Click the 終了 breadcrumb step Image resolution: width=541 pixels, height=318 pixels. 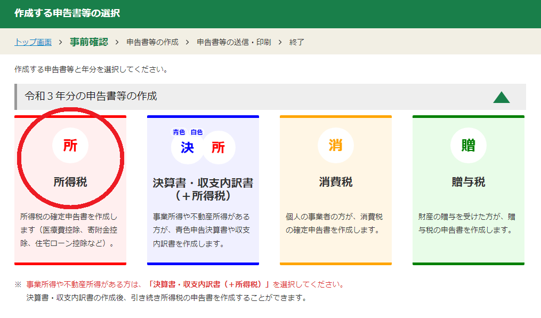pos(297,42)
